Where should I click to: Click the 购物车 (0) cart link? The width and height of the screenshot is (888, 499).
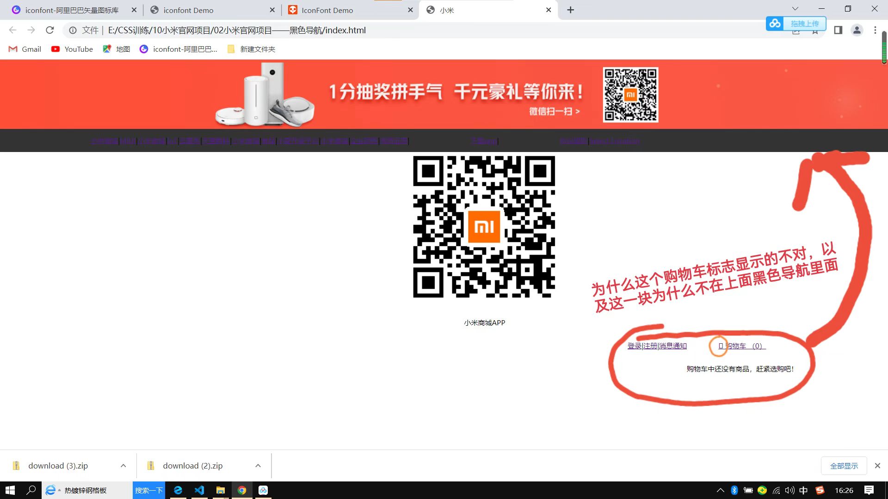click(742, 346)
